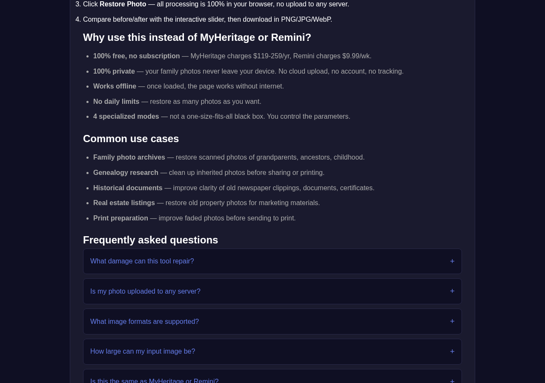Click the plus icon next to "What image formats are supported?"
Screen dimensions: 545x383
(x=452, y=321)
